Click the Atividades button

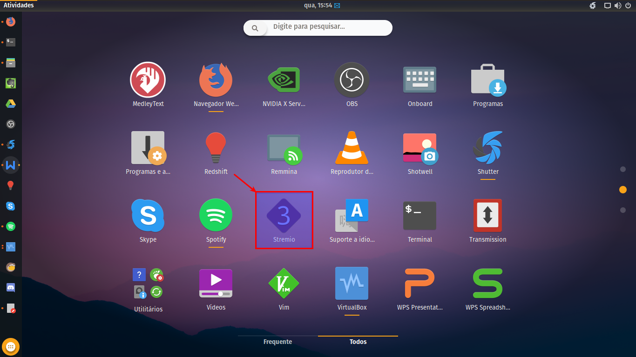pyautogui.click(x=19, y=5)
